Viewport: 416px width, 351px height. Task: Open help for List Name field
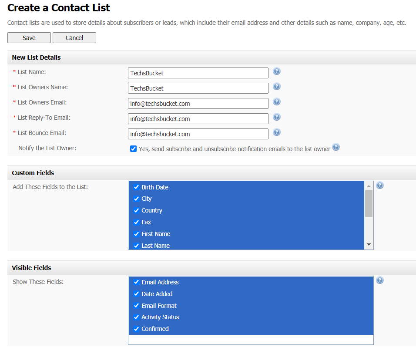[277, 71]
